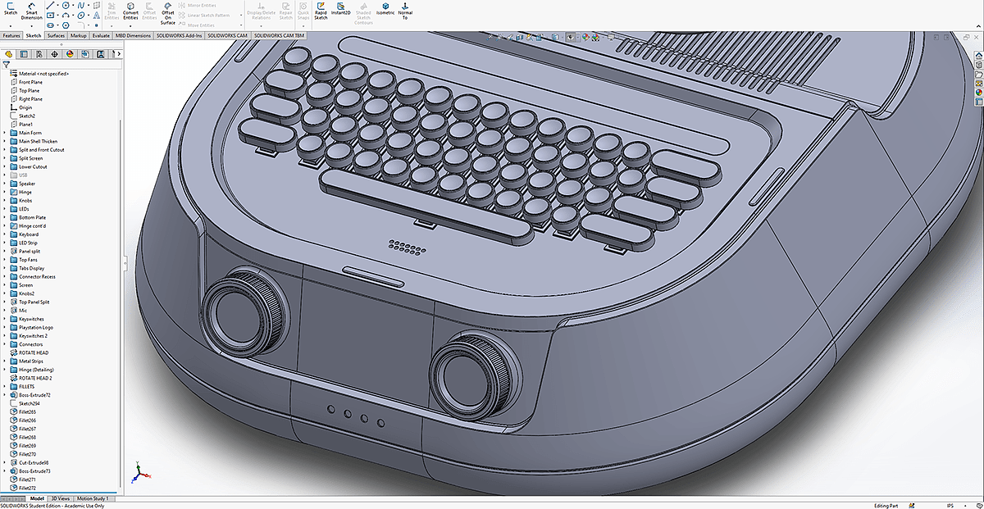
Task: Click the Offset Entities tool
Action: tap(149, 11)
